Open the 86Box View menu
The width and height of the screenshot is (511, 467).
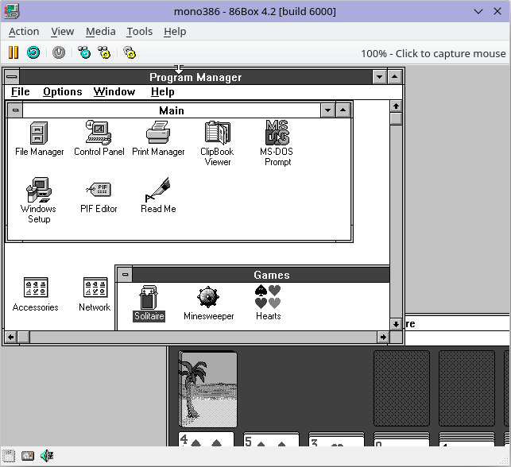(62, 32)
